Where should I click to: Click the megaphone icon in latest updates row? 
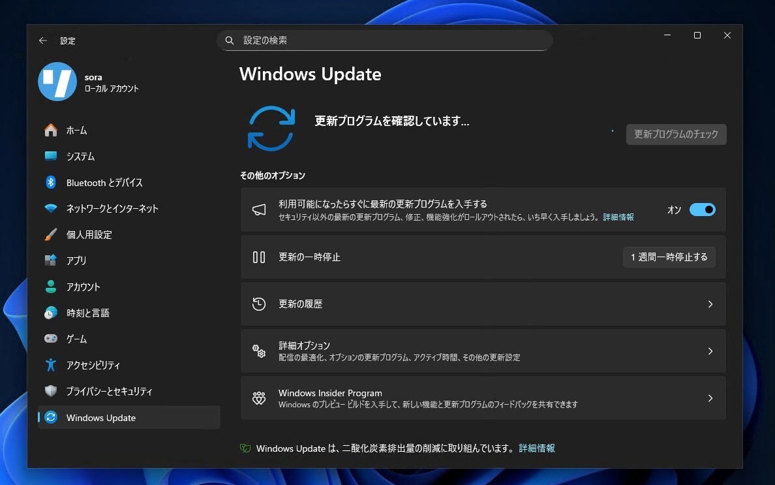point(259,210)
